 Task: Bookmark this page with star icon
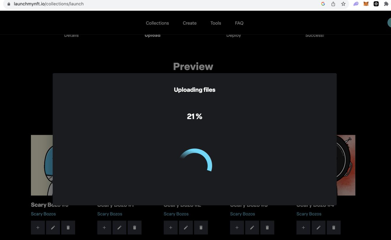click(x=343, y=4)
